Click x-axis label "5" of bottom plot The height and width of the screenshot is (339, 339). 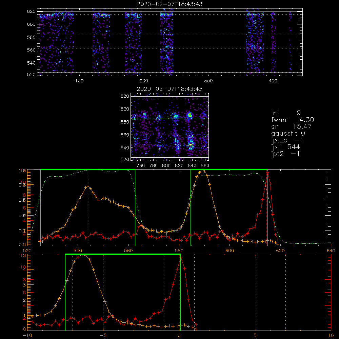coord(255,335)
